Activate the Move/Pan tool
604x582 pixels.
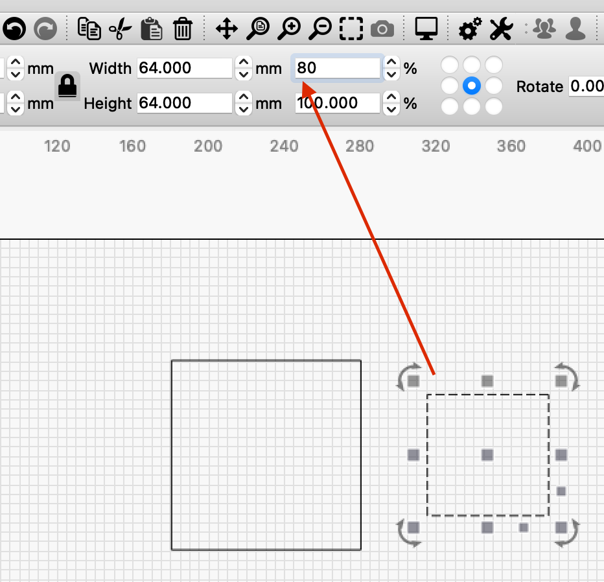[226, 29]
